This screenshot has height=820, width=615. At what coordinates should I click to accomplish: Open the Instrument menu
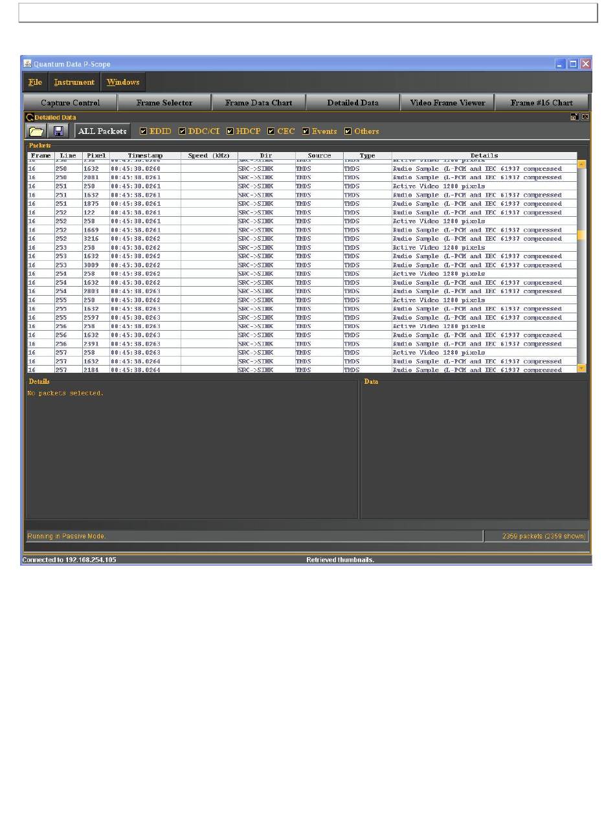tap(74, 82)
